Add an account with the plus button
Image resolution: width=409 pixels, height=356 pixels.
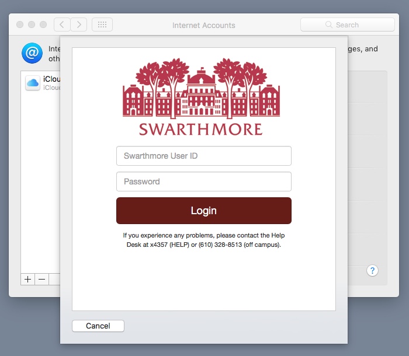[x=27, y=279]
